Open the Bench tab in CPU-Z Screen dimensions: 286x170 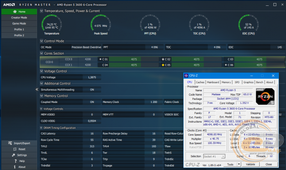[260, 82]
